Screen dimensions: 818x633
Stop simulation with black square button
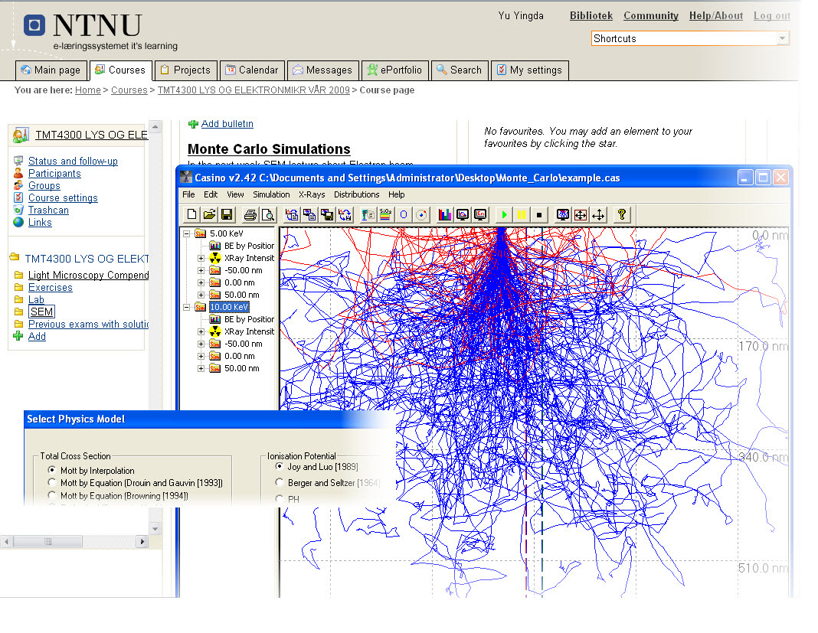coord(539,215)
